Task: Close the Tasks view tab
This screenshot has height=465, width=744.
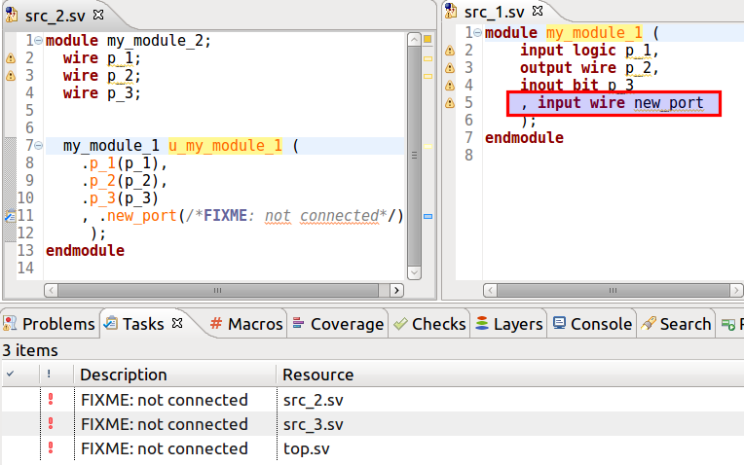Action: pos(177,323)
